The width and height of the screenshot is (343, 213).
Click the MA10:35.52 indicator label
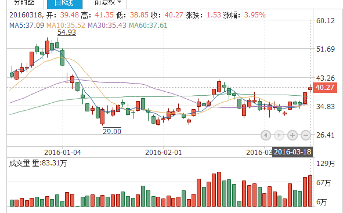(x=66, y=26)
